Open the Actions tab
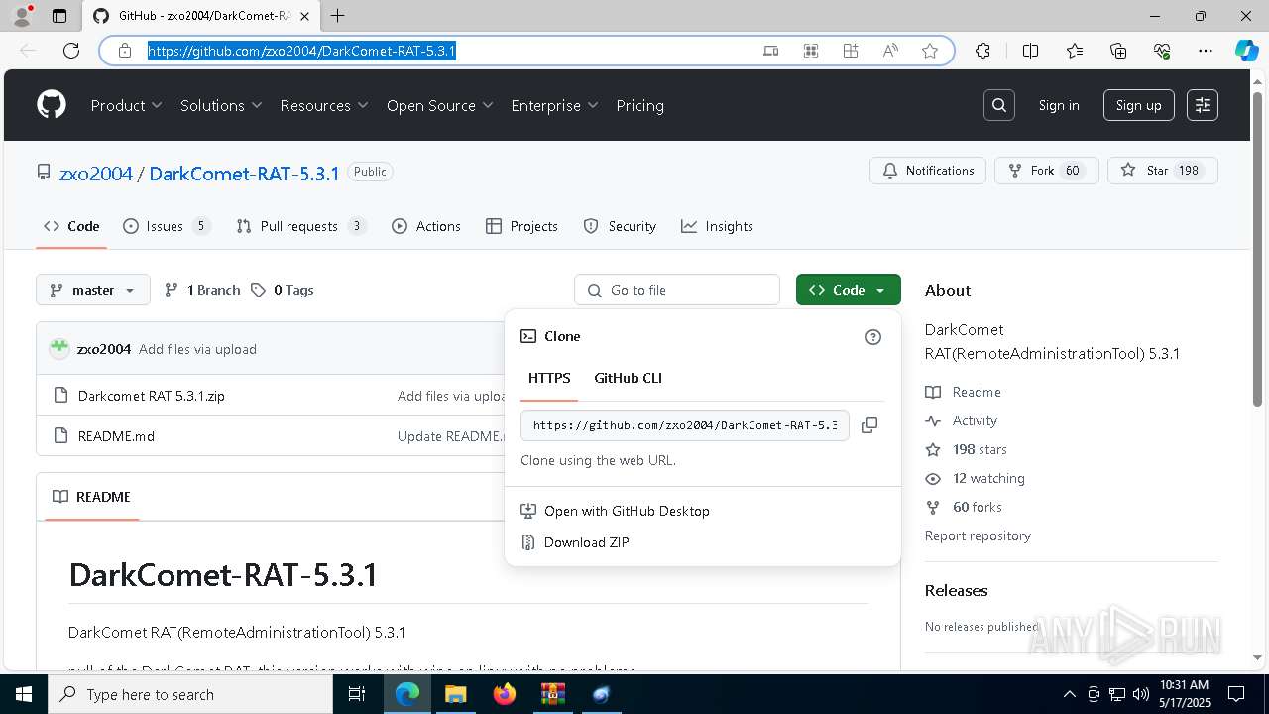The width and height of the screenshot is (1269, 714). point(426,226)
